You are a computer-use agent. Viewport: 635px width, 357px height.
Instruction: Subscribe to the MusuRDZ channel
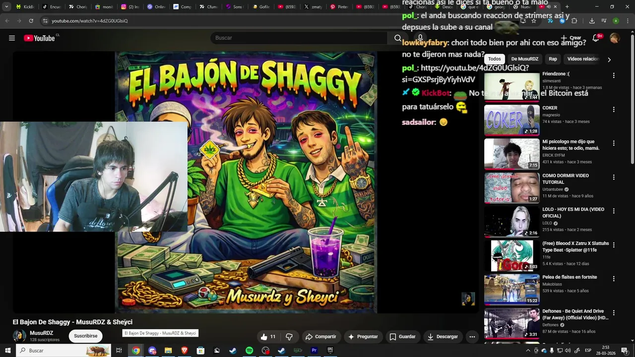click(86, 336)
